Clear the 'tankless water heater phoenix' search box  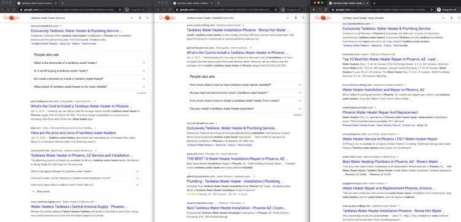(132, 18)
